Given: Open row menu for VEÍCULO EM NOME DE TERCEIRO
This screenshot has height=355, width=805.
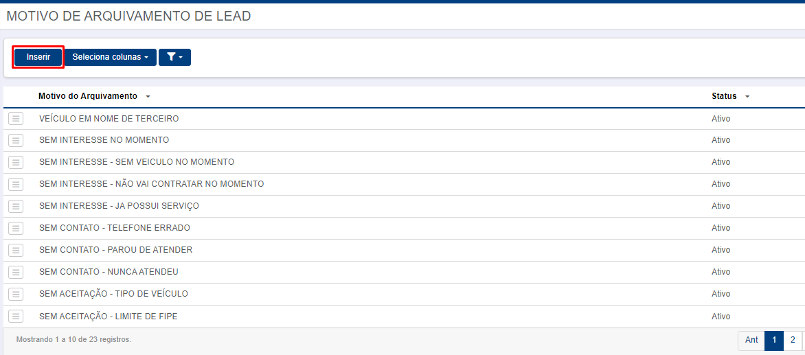Looking at the screenshot, I should [16, 119].
